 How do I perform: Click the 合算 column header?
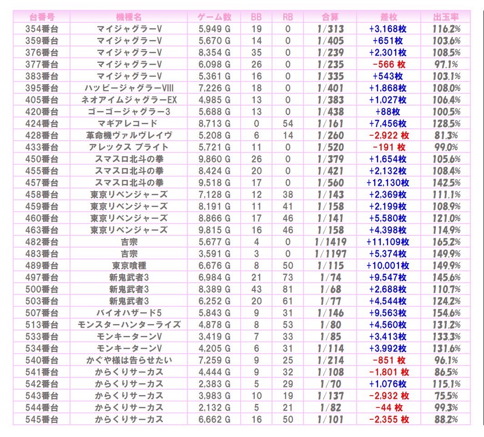tap(330, 17)
